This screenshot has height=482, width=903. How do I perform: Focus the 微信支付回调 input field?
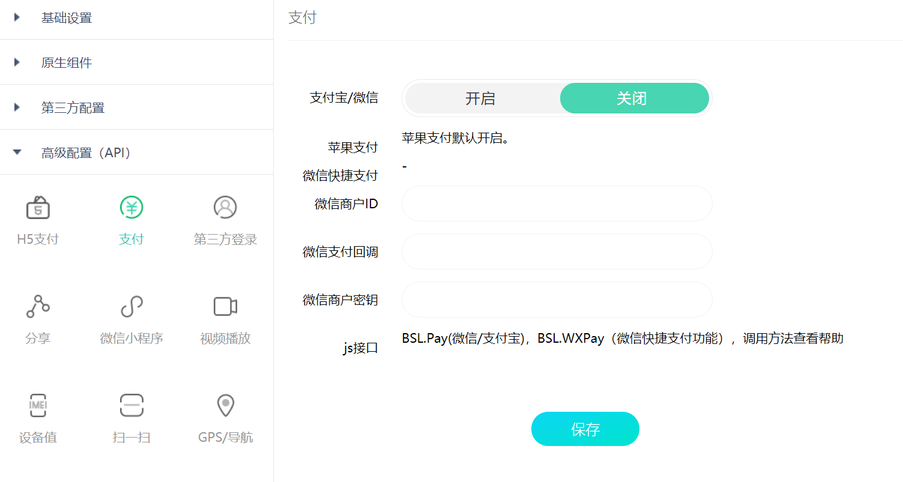557,252
